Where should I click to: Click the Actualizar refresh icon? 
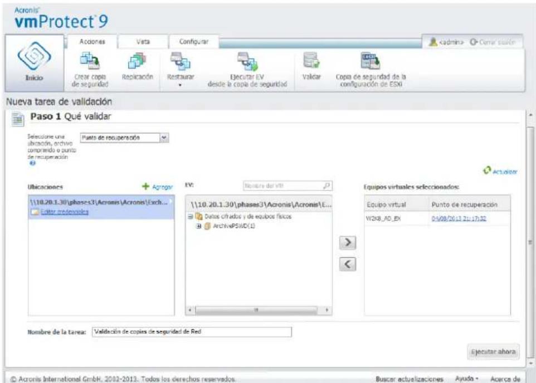(487, 170)
